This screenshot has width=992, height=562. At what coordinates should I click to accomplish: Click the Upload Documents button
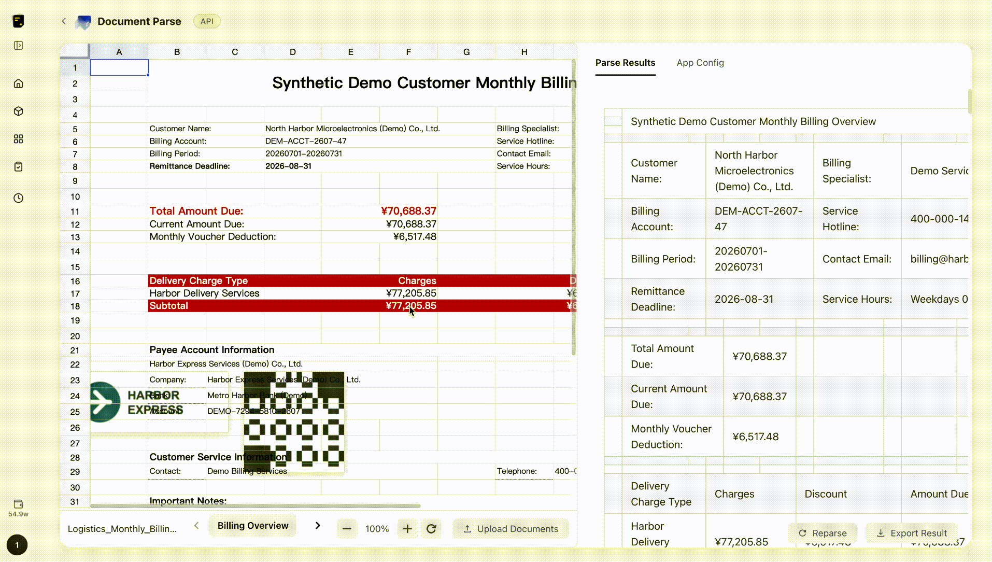pos(511,529)
